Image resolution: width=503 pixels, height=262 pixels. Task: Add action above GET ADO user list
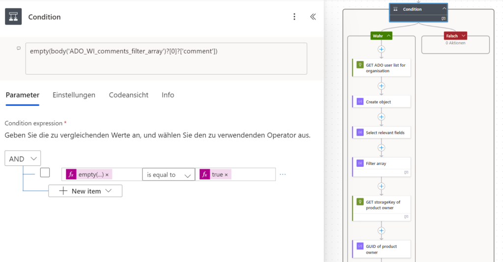(x=381, y=50)
